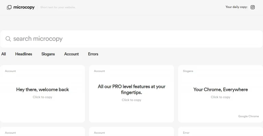The image size is (263, 136).
Task: Click the Error tag on the bottom card
Action: [186, 133]
